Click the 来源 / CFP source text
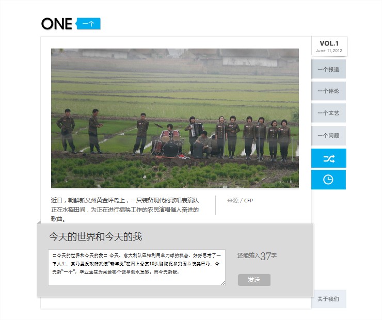The image size is (382, 320). click(240, 200)
